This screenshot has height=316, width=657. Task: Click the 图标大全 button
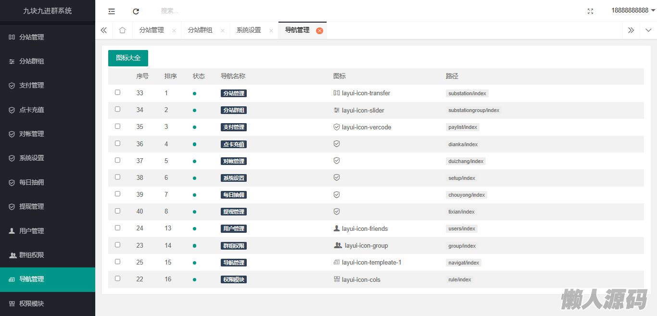(x=128, y=58)
